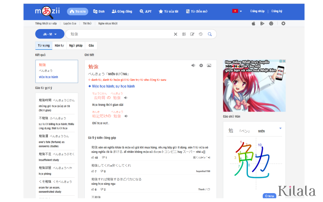Open the Vietnam flag language selector
323x202 pixels.
tap(237, 11)
